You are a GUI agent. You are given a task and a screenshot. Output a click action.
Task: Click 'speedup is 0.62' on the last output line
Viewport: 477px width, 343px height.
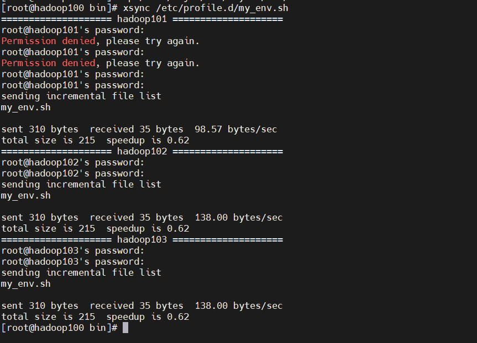(148, 317)
